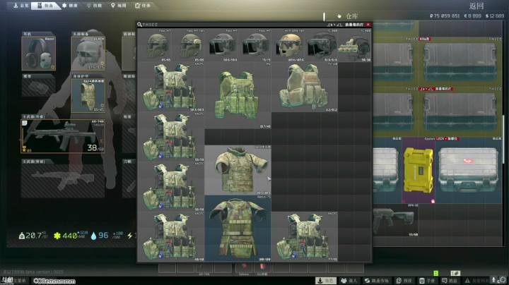Select the helmet with visor next to the night vision helmet

[322, 45]
